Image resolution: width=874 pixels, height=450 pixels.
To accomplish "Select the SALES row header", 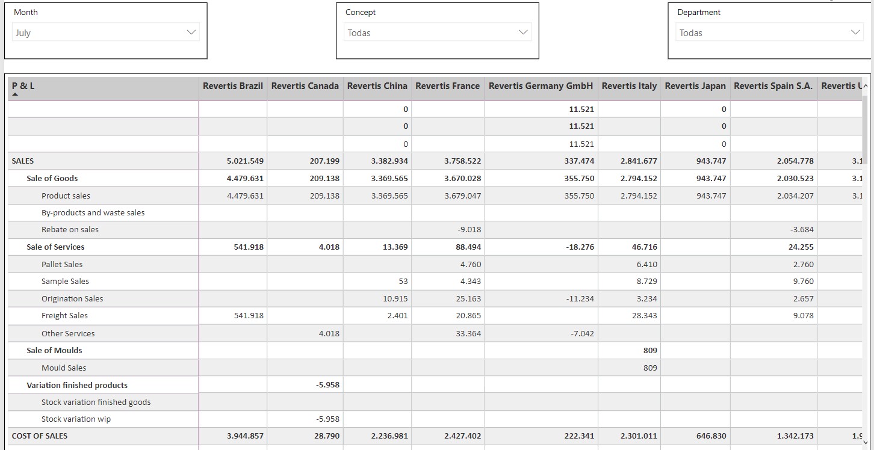I will click(x=23, y=161).
